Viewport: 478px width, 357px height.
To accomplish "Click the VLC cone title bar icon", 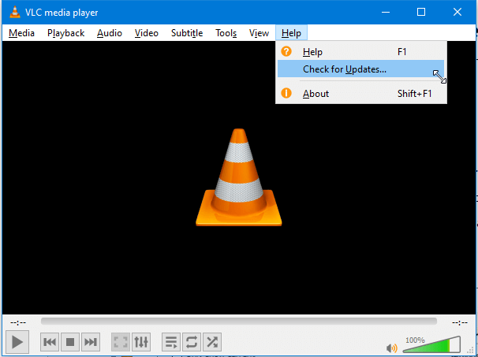I will (x=15, y=12).
